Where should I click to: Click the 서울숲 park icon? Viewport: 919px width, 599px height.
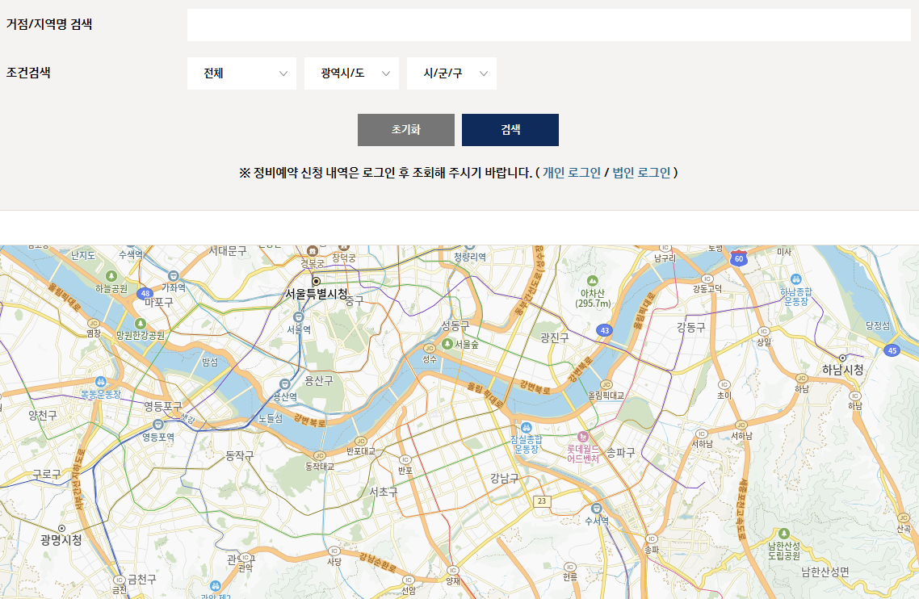447,343
